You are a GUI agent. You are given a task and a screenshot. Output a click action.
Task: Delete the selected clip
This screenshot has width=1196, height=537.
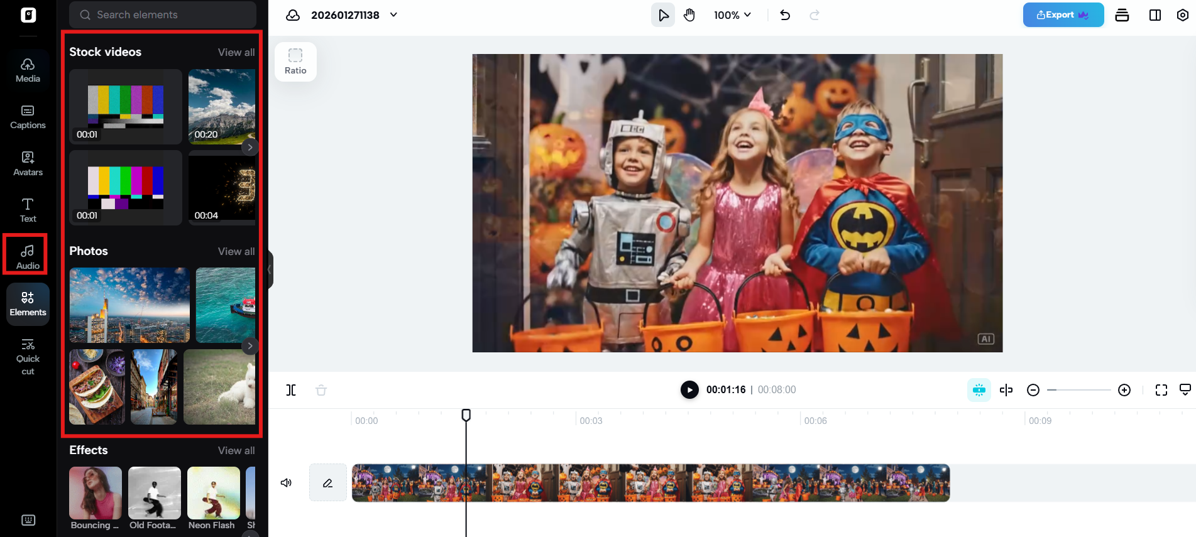(x=321, y=390)
